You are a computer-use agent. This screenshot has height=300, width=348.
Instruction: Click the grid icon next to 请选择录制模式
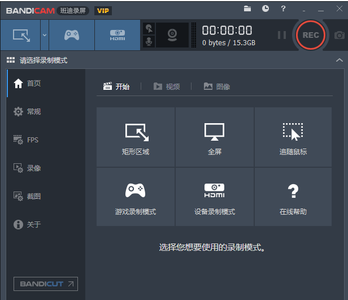11,60
